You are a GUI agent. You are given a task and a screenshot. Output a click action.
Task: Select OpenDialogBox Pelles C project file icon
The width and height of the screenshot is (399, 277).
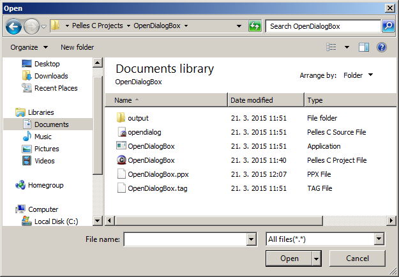[121, 160]
